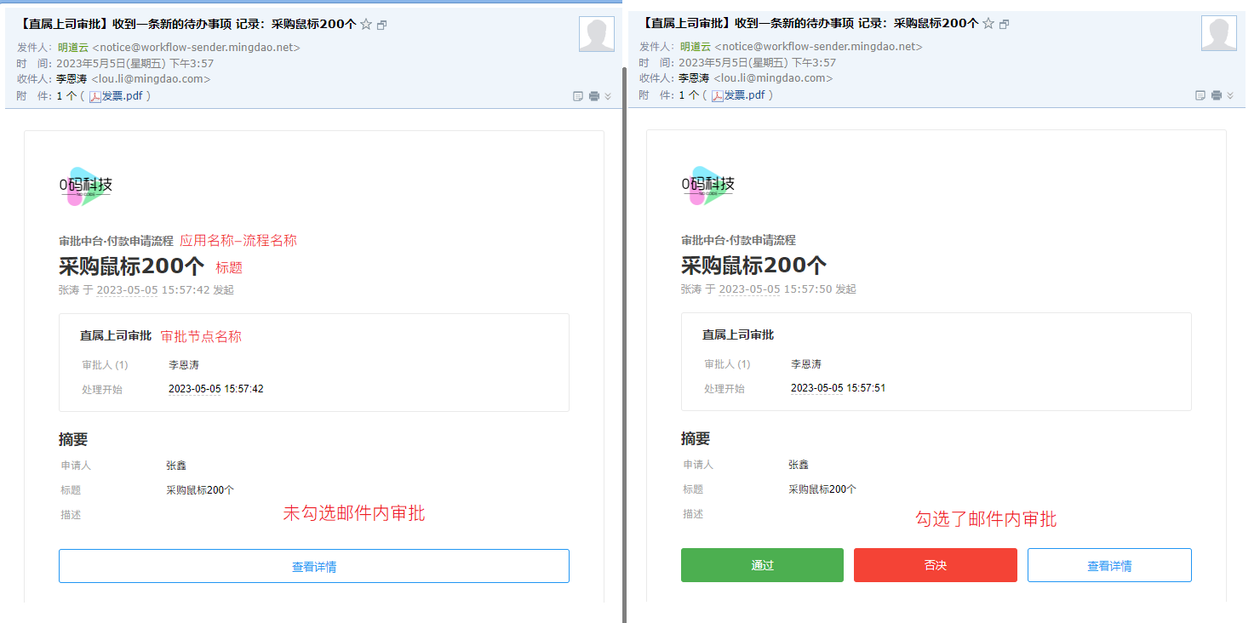Open right email in new window icon

click(1004, 25)
